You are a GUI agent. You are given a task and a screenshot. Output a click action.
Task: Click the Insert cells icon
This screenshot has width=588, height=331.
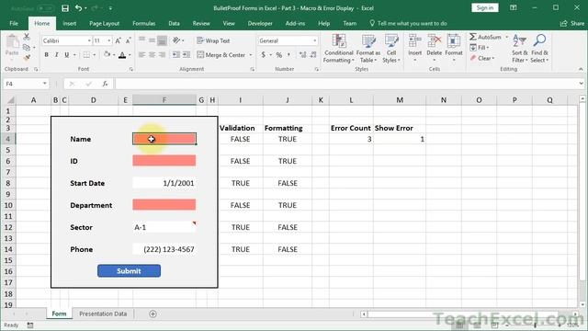414,40
